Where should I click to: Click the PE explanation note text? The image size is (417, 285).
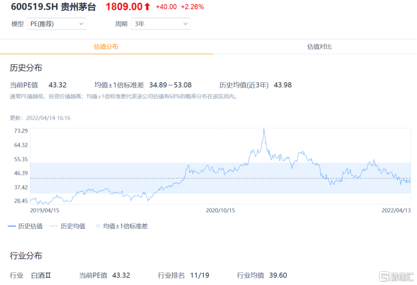click(x=123, y=97)
